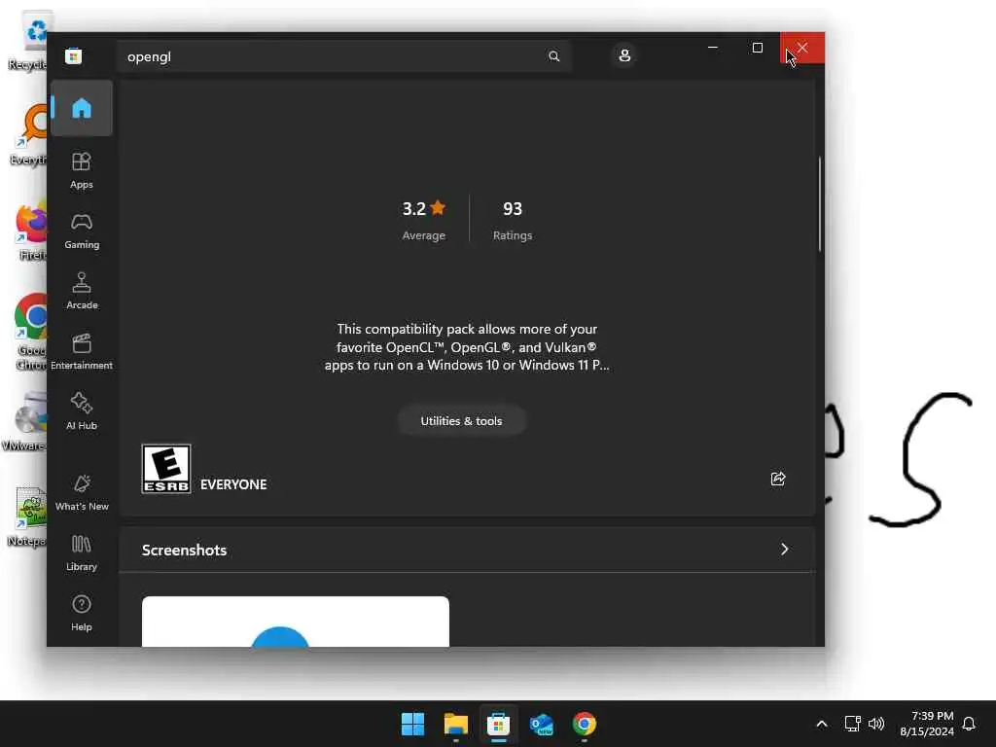Click the Store window vertical scrollbar
This screenshot has height=747, width=996.
[820, 203]
